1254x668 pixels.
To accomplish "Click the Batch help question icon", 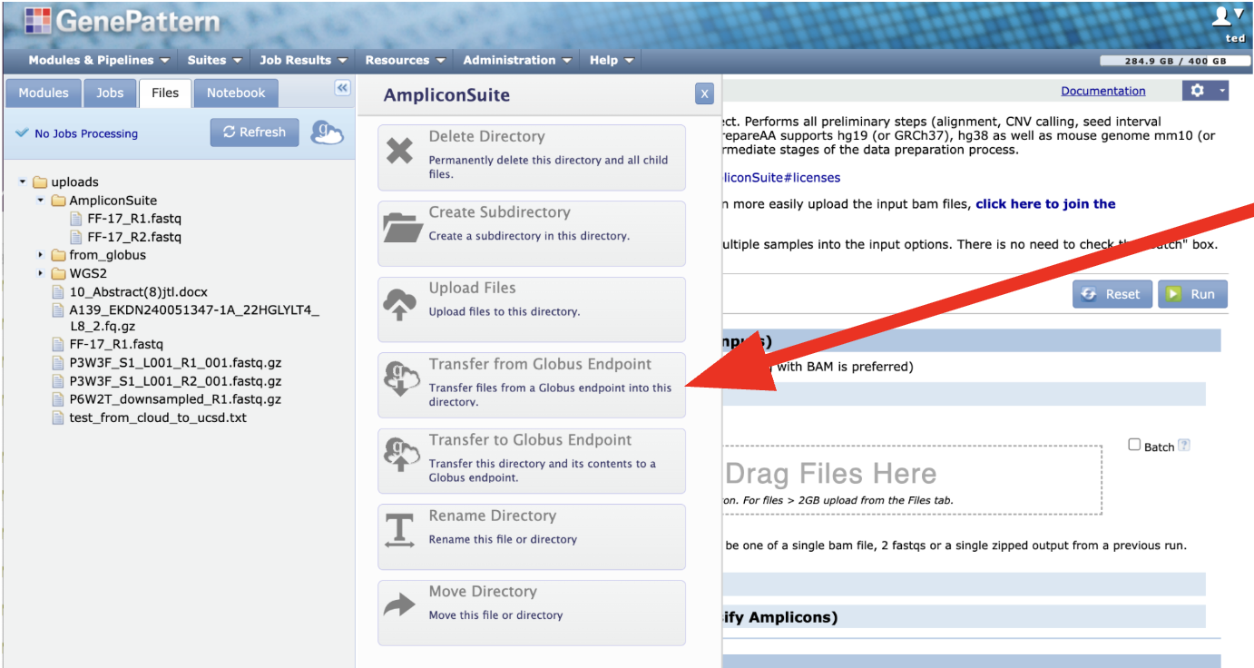I will pos(1183,446).
